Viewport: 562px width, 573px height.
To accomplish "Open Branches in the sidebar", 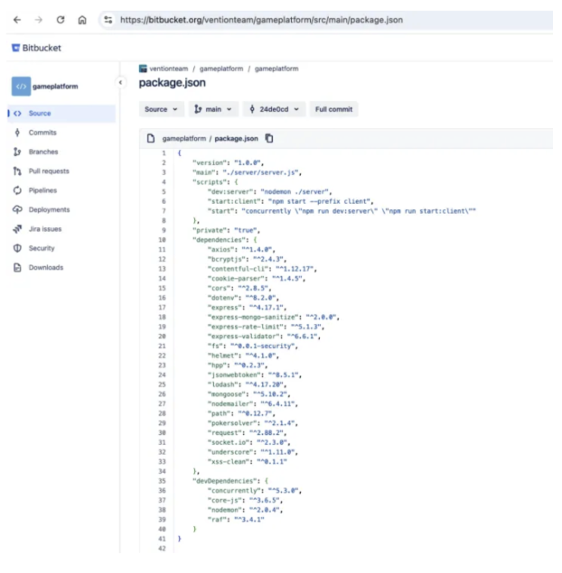I will pos(42,152).
